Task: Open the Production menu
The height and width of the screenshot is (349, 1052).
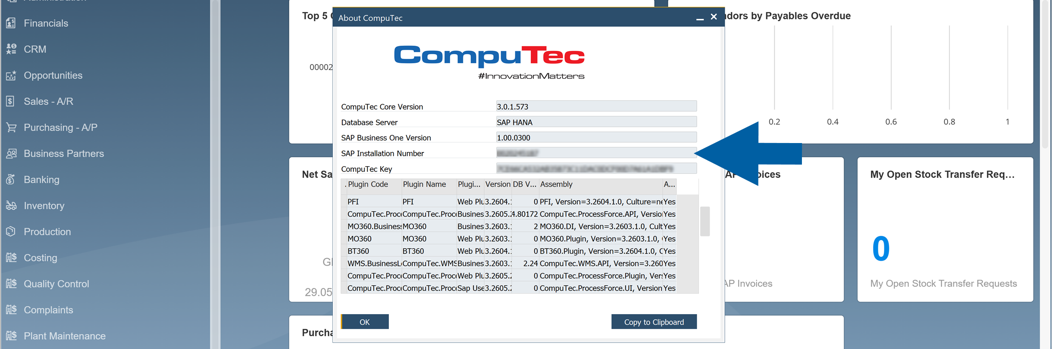Action: point(47,232)
